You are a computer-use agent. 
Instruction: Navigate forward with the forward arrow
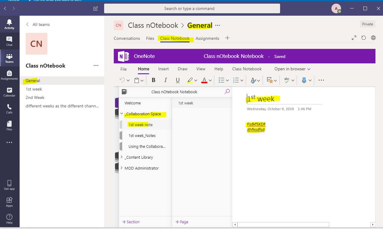14,8
